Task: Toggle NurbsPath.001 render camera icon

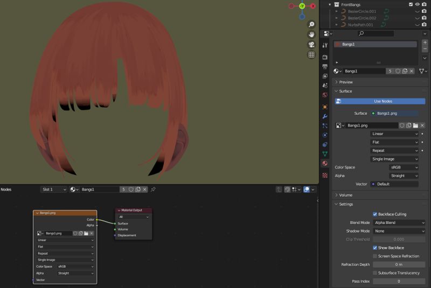Action: (424, 25)
